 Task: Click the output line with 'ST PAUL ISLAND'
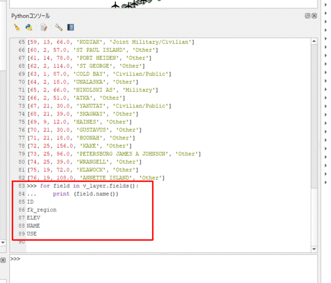click(x=93, y=50)
